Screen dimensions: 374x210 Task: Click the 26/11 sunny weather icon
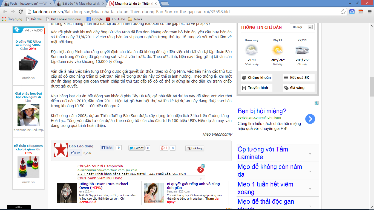(277, 50)
